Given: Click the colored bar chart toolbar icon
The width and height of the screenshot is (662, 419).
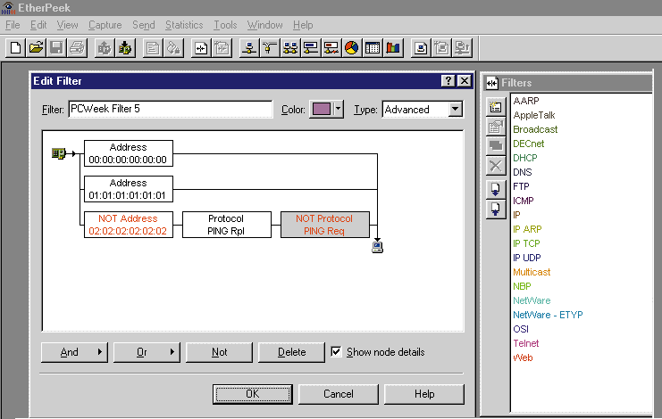Looking at the screenshot, I should coord(392,47).
